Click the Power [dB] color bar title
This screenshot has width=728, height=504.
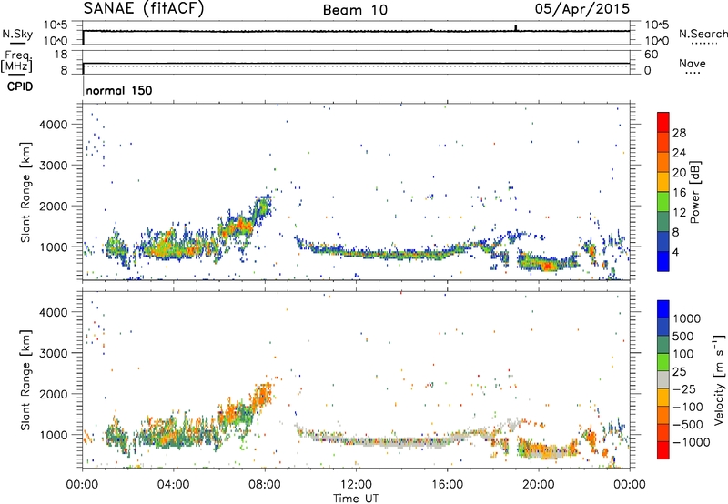tap(694, 192)
